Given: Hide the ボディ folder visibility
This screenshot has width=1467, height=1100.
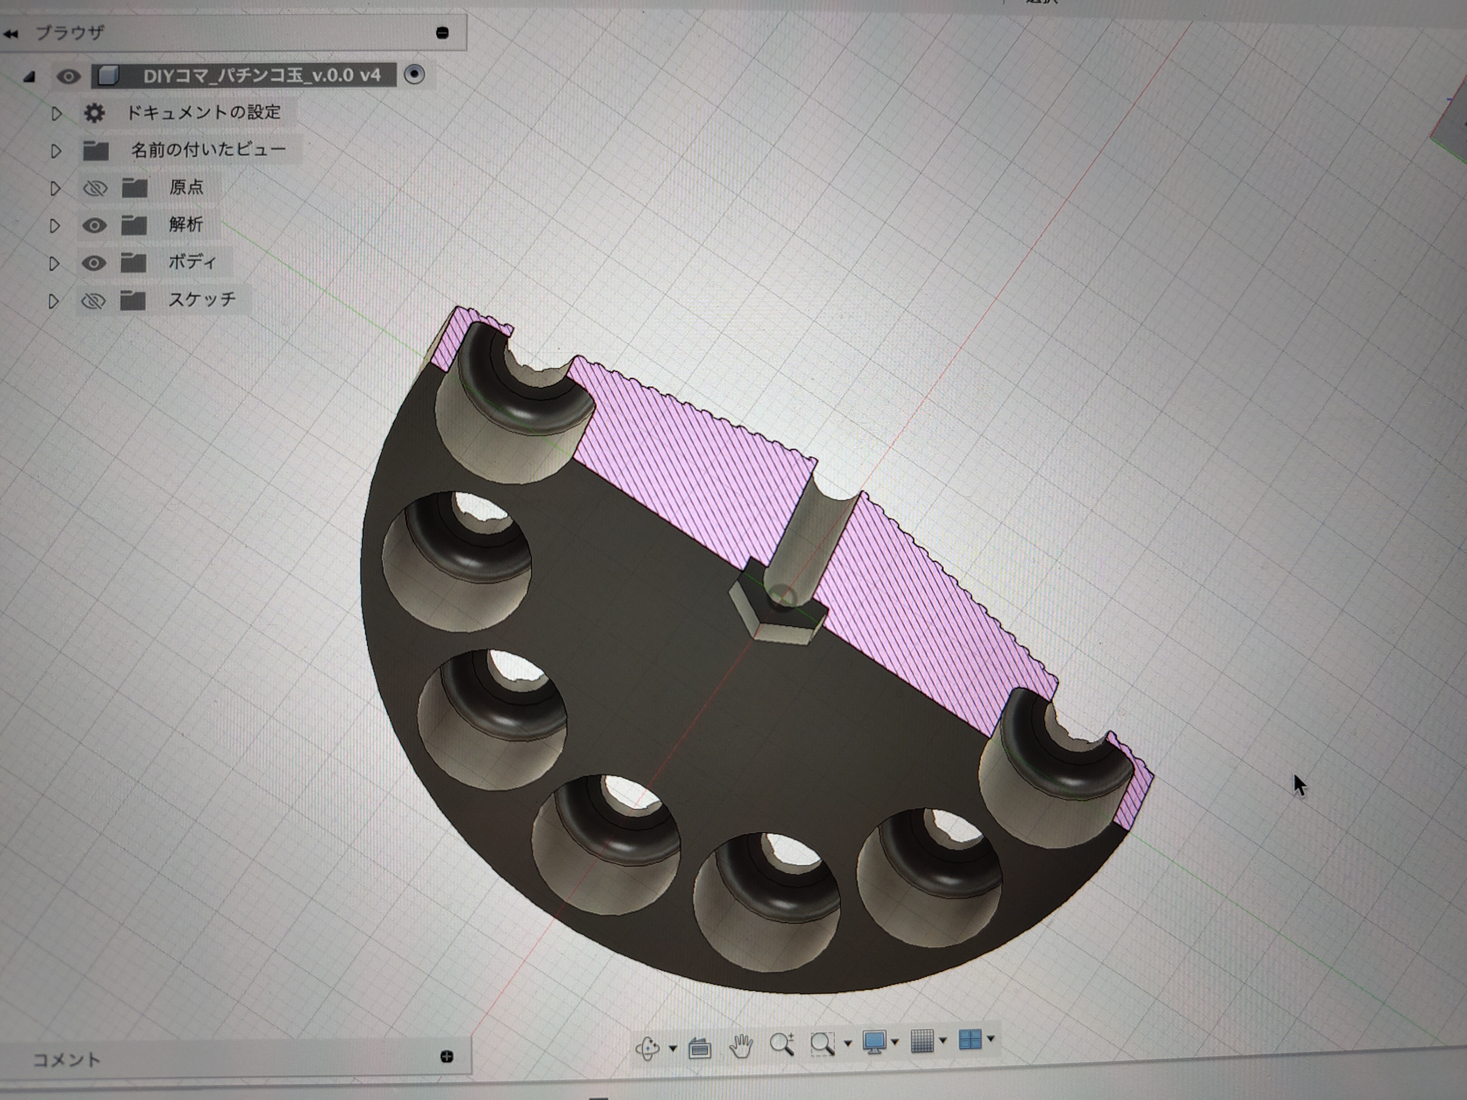Looking at the screenshot, I should click(93, 263).
